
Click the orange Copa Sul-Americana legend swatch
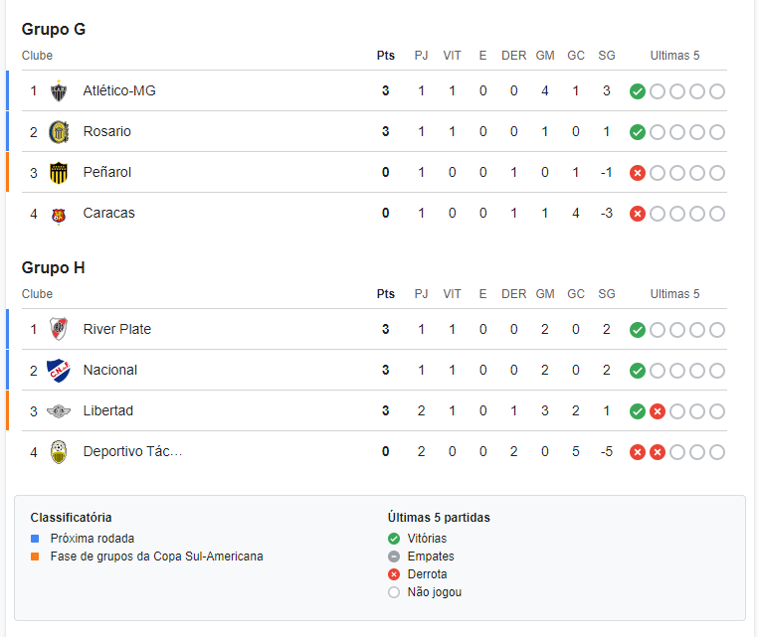pos(35,557)
